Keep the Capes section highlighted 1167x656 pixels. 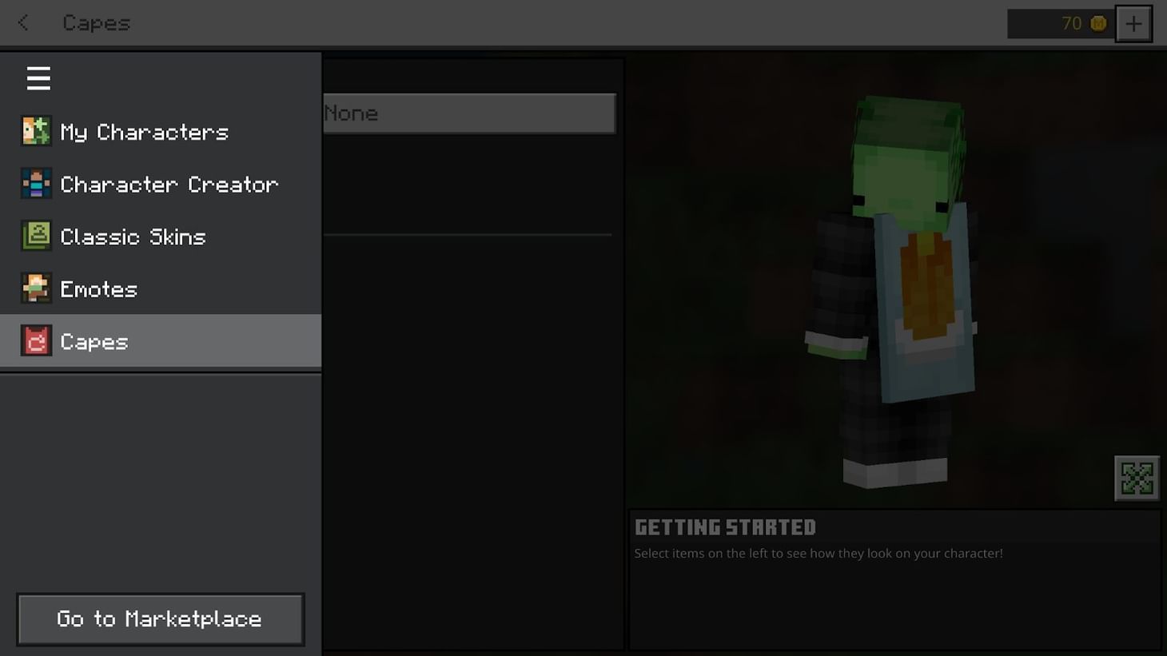coord(94,340)
